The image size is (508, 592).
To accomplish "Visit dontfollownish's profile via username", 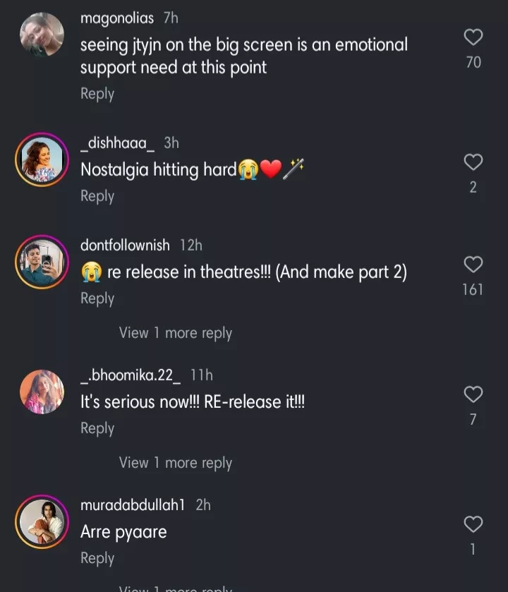I will (x=125, y=245).
